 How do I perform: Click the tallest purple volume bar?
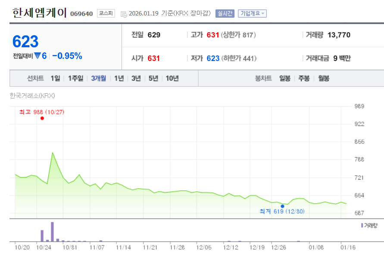[52, 232]
